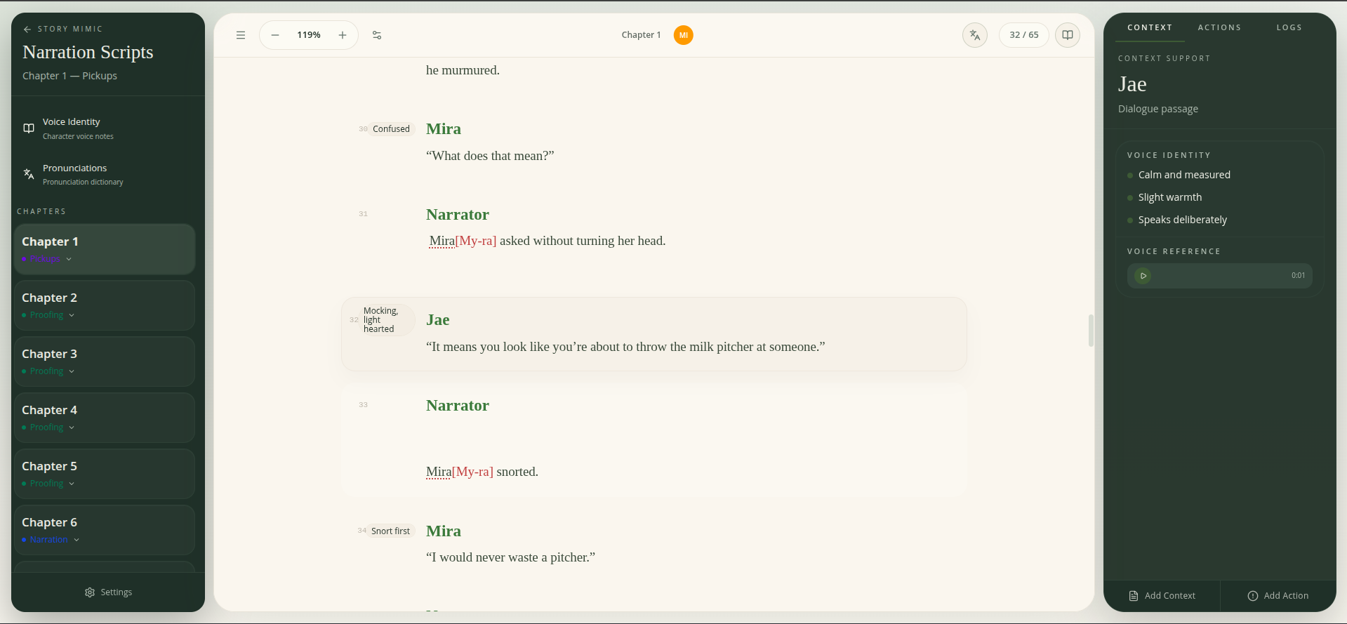This screenshot has height=624, width=1347.
Task: Toggle the pronunciation translate icon in toolbar
Action: [975, 35]
